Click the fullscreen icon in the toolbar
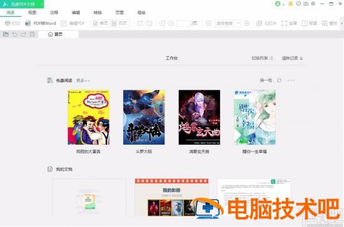 (289, 23)
